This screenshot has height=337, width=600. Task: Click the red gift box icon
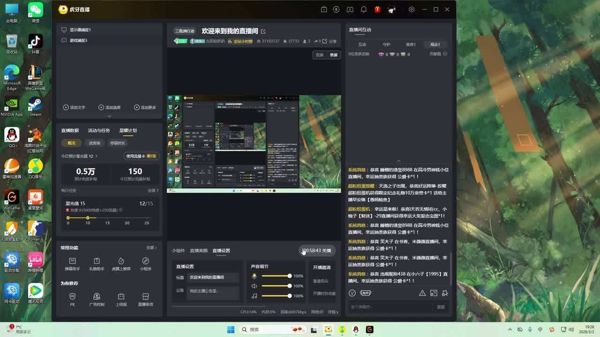pos(377,9)
